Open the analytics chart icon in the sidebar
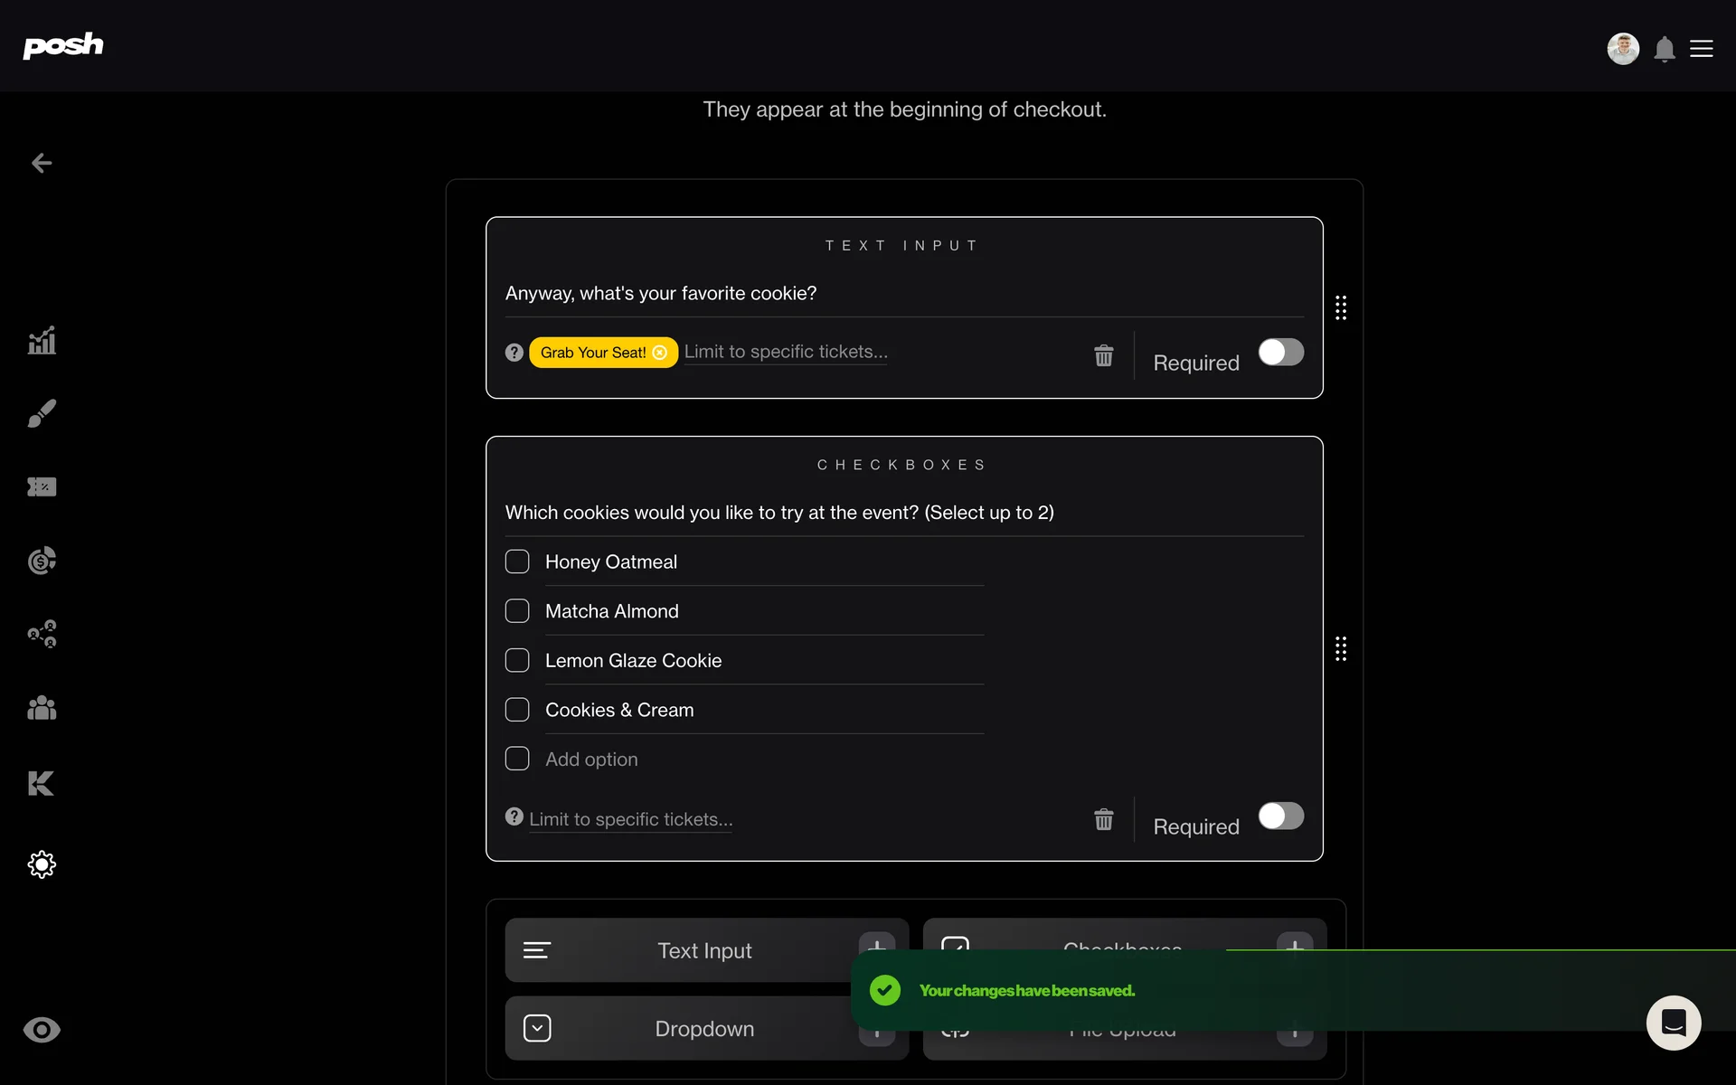Screen dimensions: 1736x1085 tap(42, 341)
